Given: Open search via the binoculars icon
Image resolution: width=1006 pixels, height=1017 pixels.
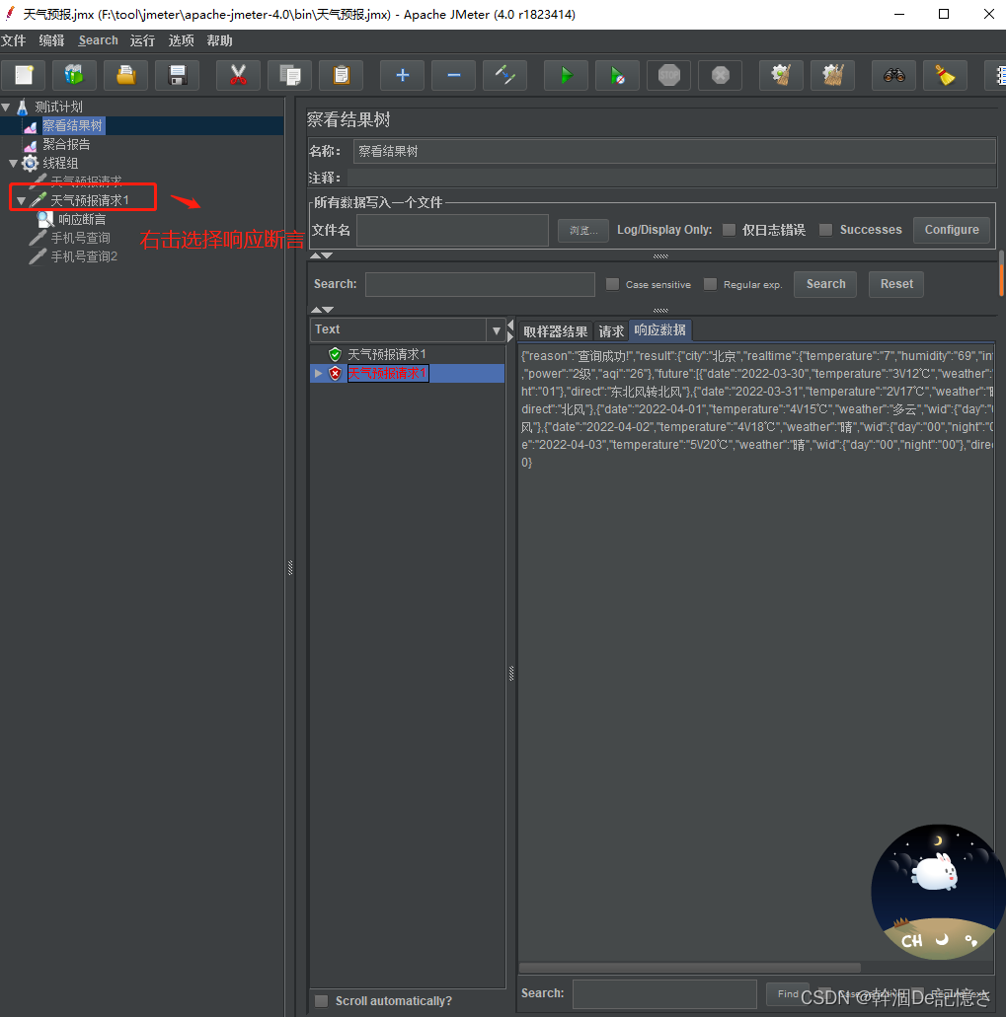Looking at the screenshot, I should [x=893, y=75].
